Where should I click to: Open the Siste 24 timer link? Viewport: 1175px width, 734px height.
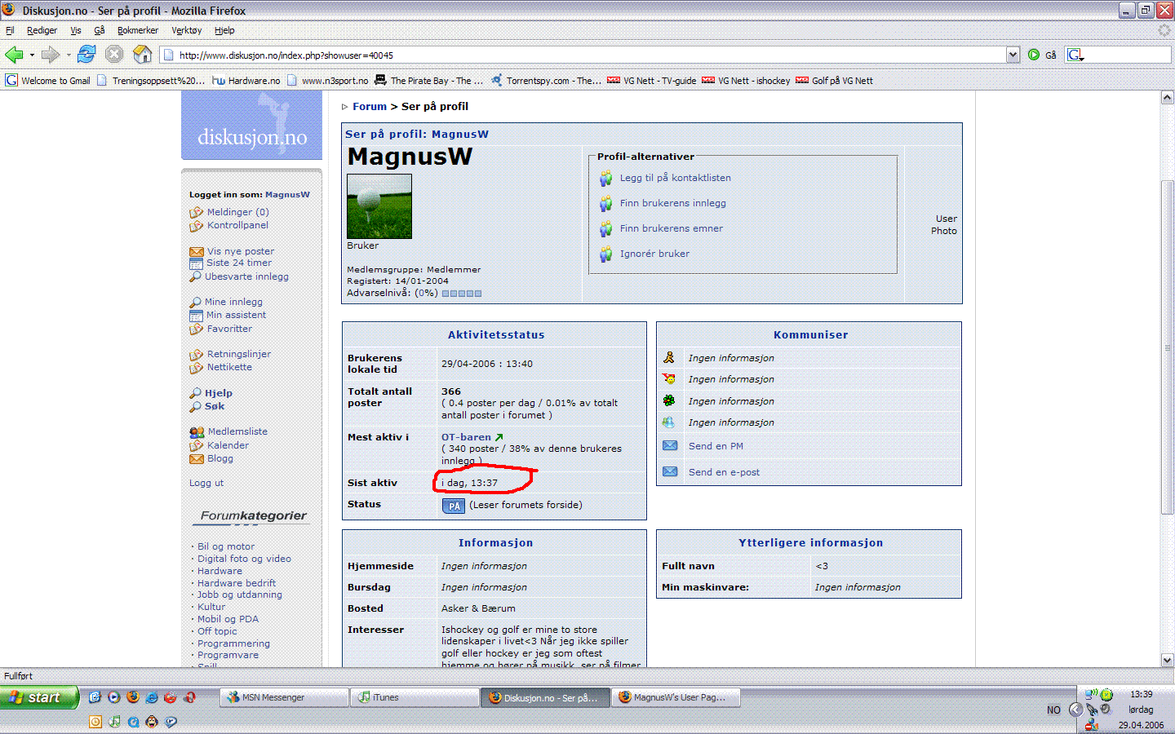239,263
